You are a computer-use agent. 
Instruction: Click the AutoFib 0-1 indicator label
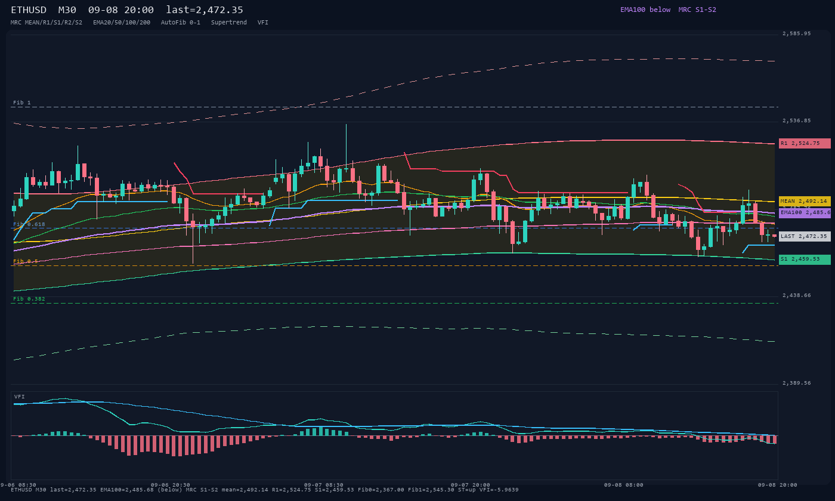(x=181, y=22)
